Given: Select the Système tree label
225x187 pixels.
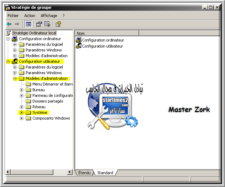Looking at the screenshot, I should (40, 112).
